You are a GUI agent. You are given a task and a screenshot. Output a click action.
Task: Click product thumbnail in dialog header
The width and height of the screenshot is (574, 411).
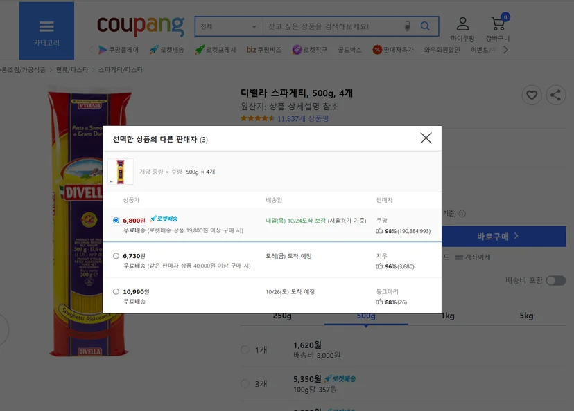click(121, 172)
